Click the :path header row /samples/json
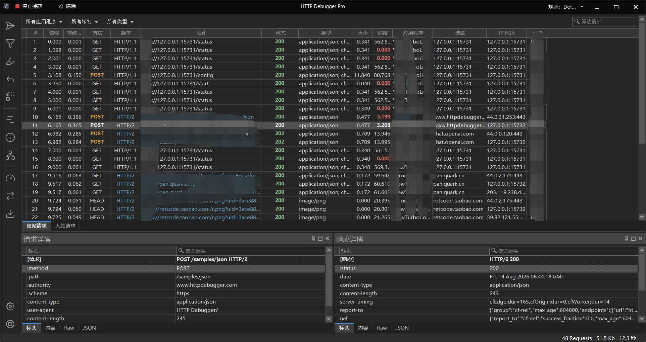Screen dimensions: 646x342 click(x=174, y=277)
